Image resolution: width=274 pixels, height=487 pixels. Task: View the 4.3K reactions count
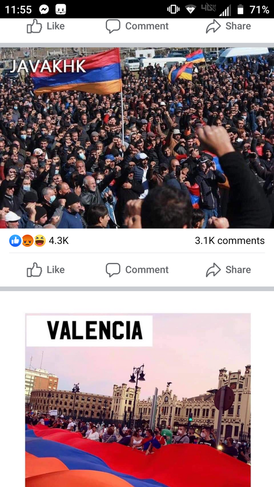[59, 241]
